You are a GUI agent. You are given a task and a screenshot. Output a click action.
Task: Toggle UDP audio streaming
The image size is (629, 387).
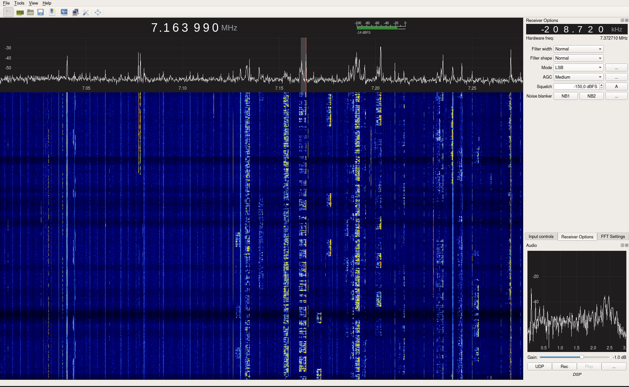540,366
